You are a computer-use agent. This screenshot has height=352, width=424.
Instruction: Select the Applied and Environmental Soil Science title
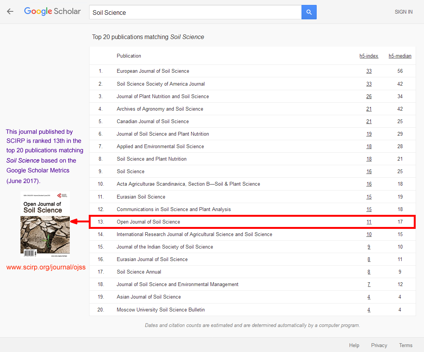[160, 146]
